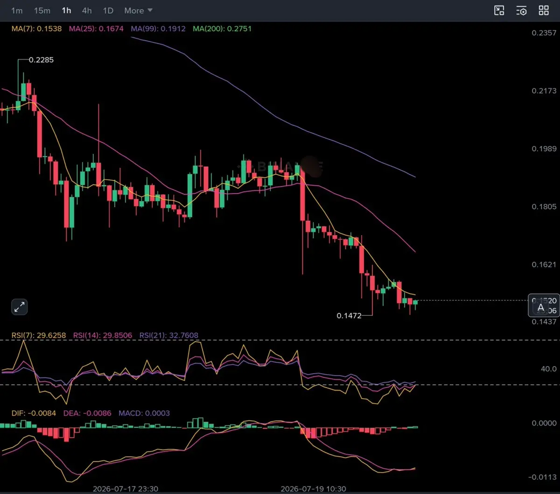The image size is (560, 494).
Task: Click the 0.2285 high price marker
Action: (42, 60)
